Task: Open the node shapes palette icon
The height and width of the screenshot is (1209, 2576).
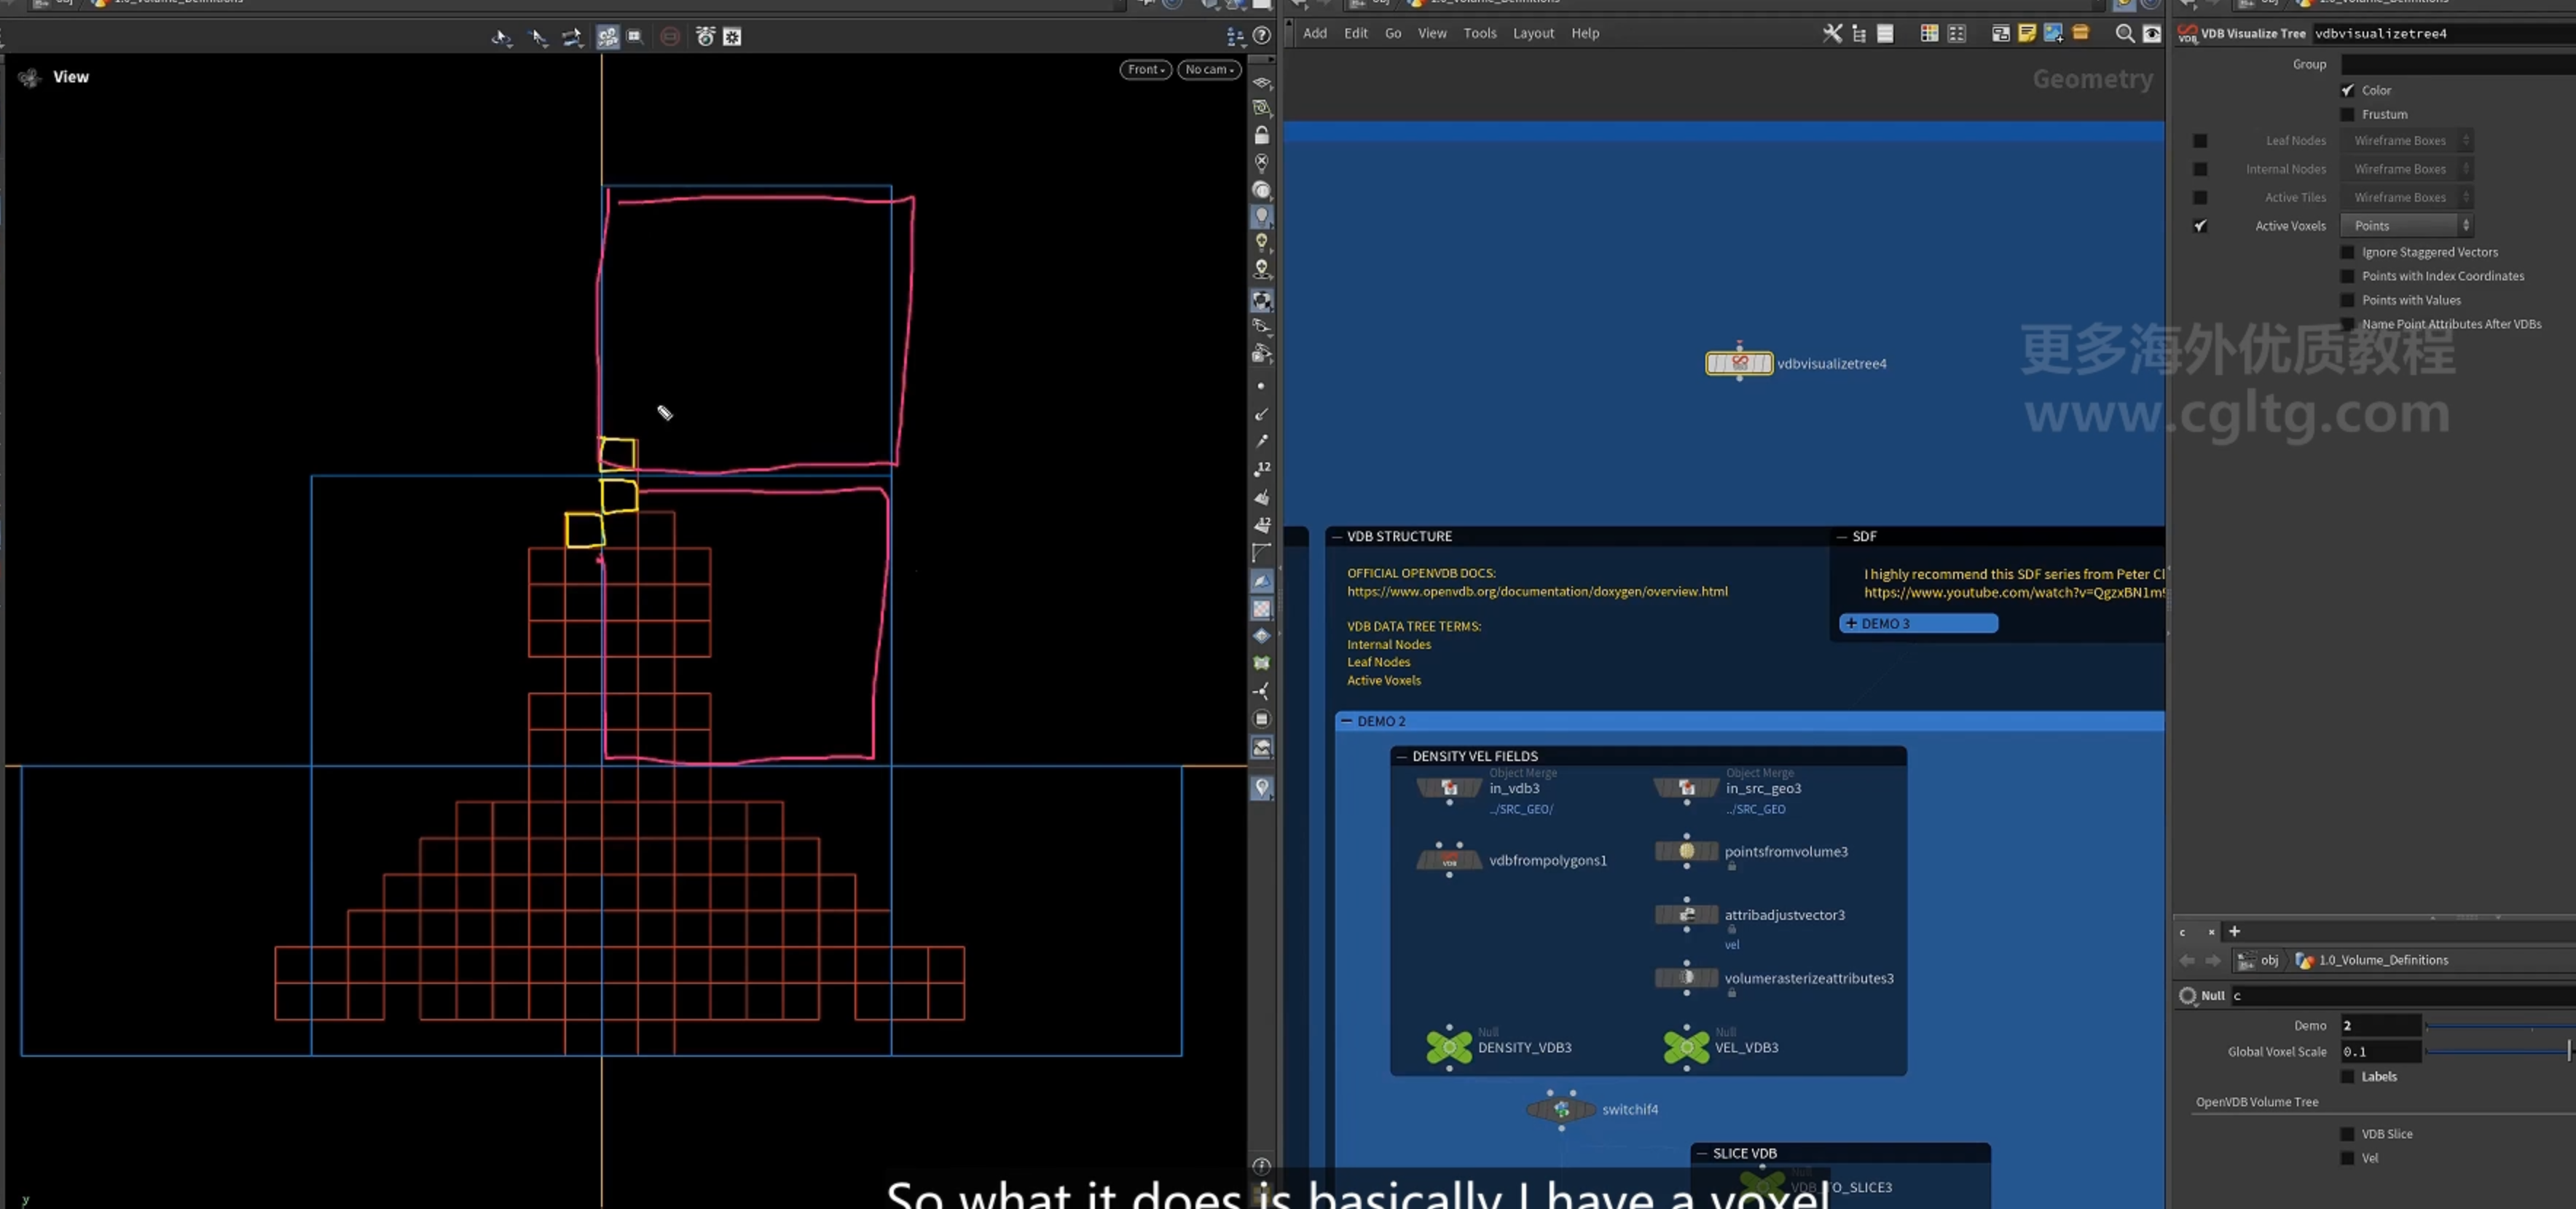Action: tap(1956, 33)
